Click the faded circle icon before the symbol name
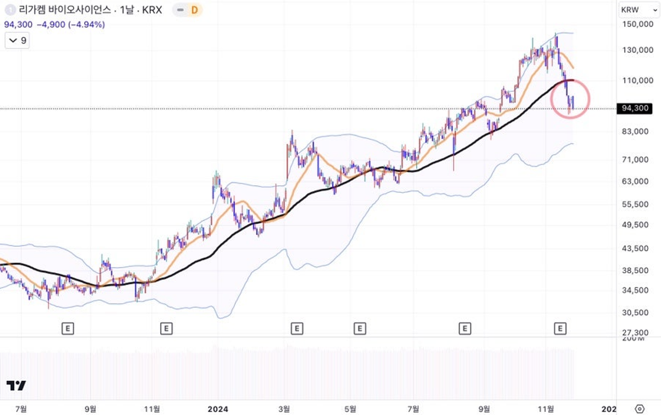Image resolution: width=661 pixels, height=415 pixels. click(x=10, y=10)
